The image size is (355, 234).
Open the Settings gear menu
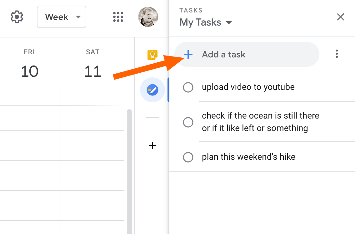coord(17,17)
